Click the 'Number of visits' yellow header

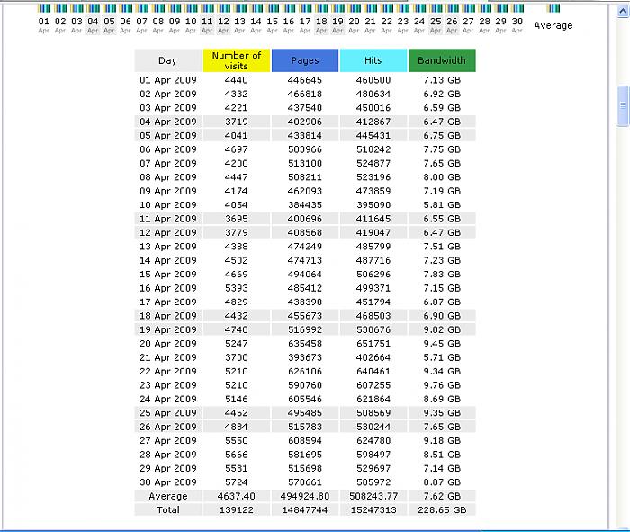236,60
